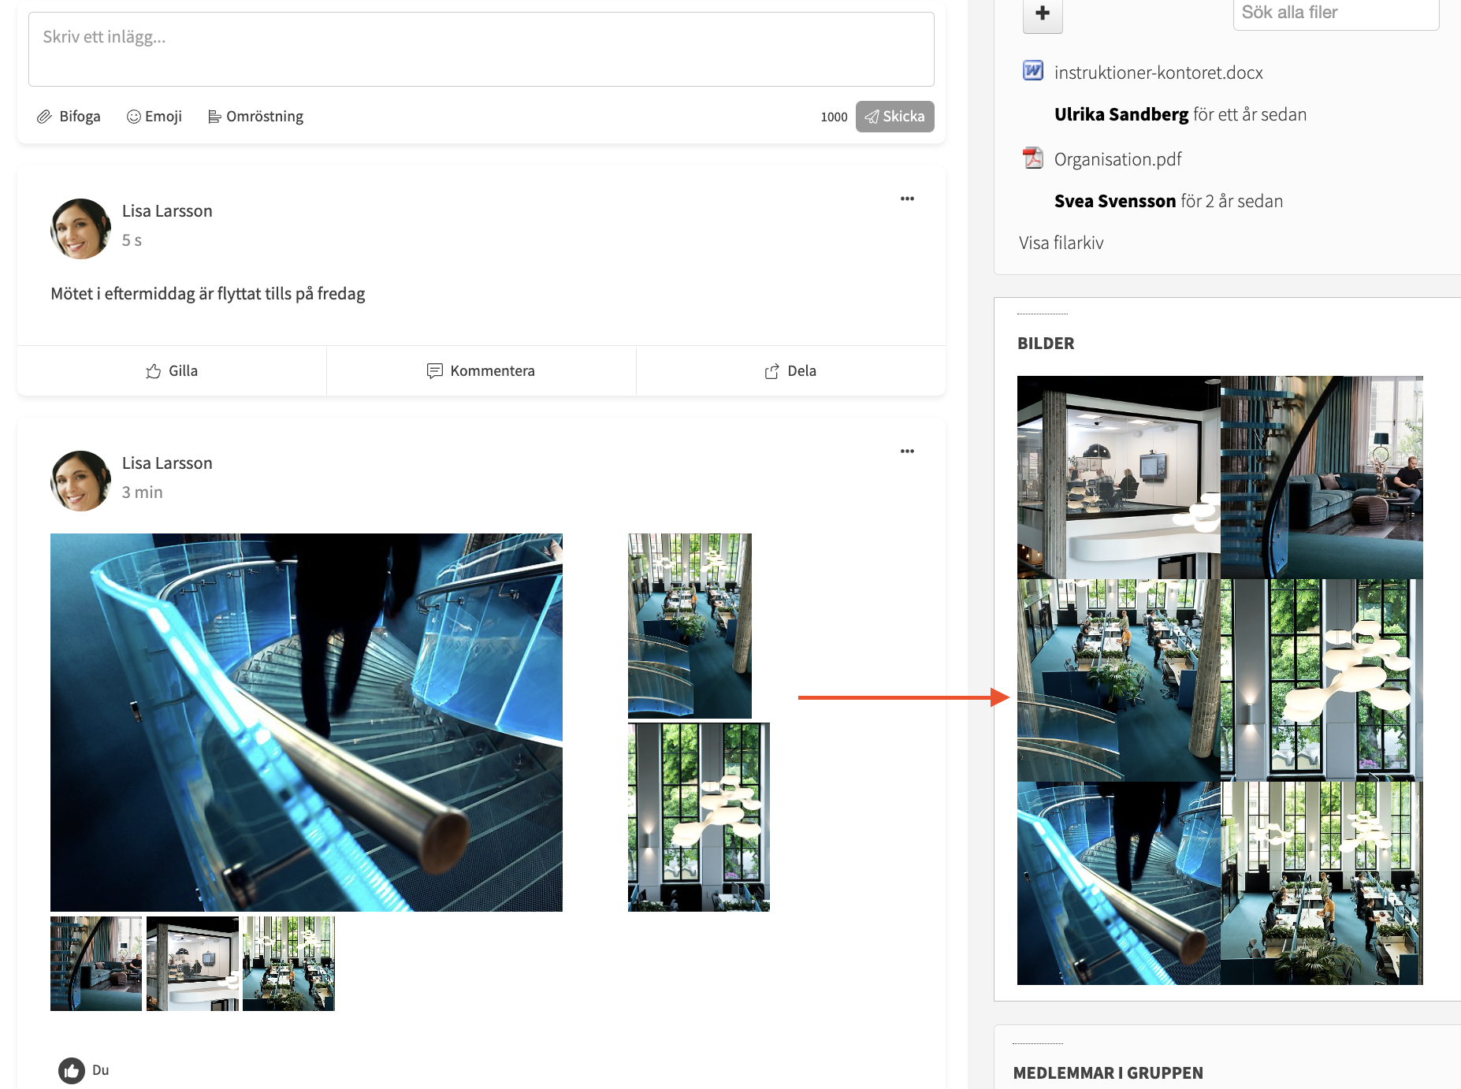This screenshot has height=1089, width=1461.
Task: Click the '3 min' post timestamp
Action: [143, 492]
